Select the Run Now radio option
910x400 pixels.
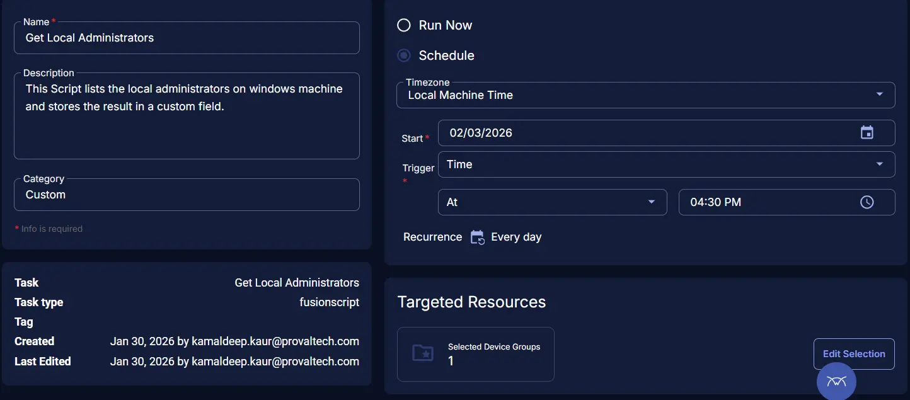click(404, 25)
